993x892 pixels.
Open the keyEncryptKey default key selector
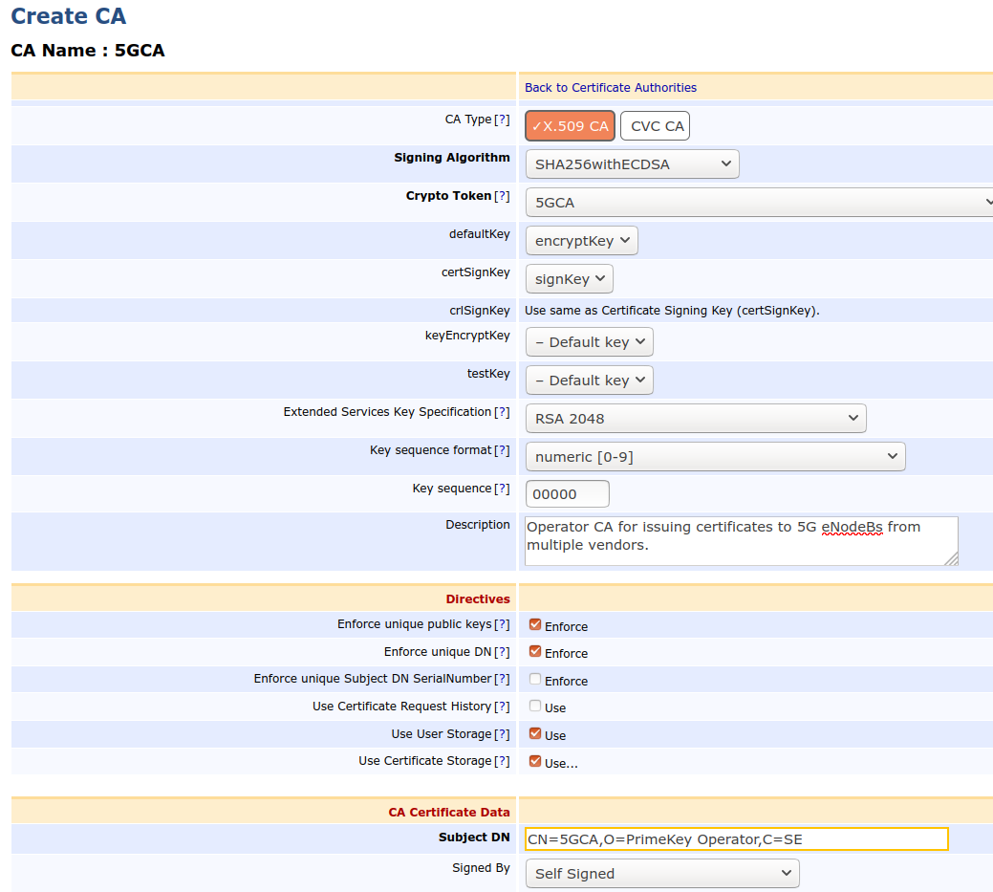point(589,341)
